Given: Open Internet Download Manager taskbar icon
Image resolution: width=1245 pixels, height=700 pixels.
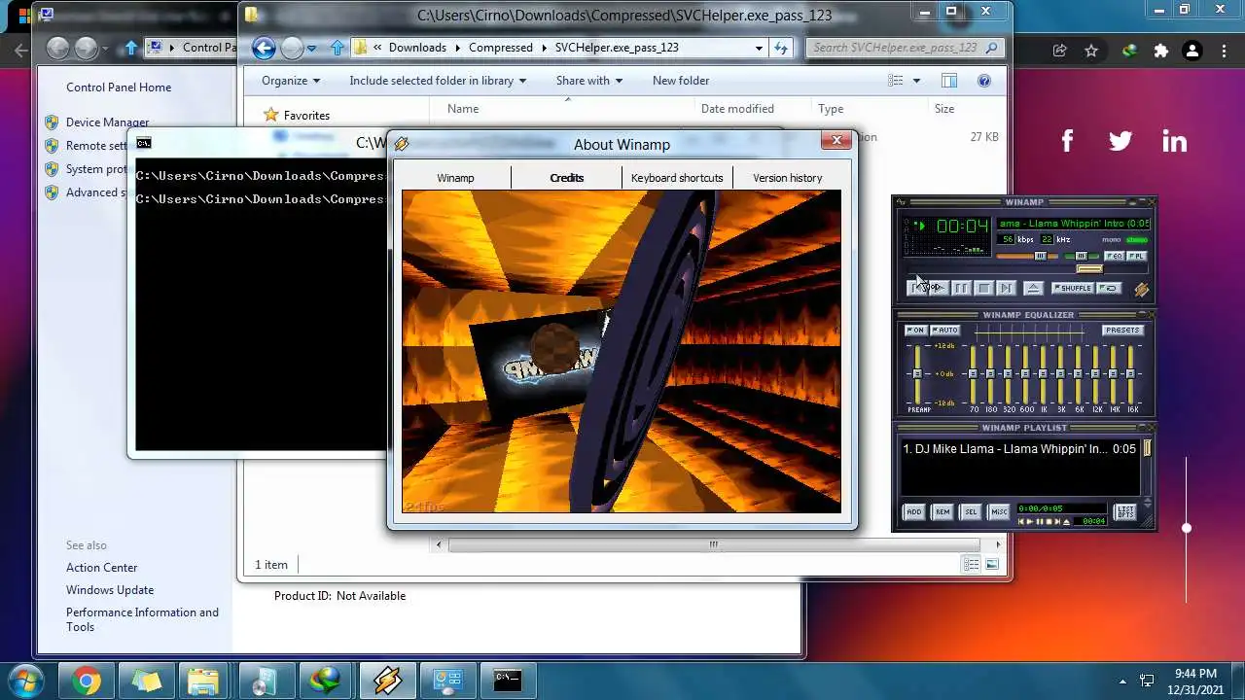Looking at the screenshot, I should point(327,681).
